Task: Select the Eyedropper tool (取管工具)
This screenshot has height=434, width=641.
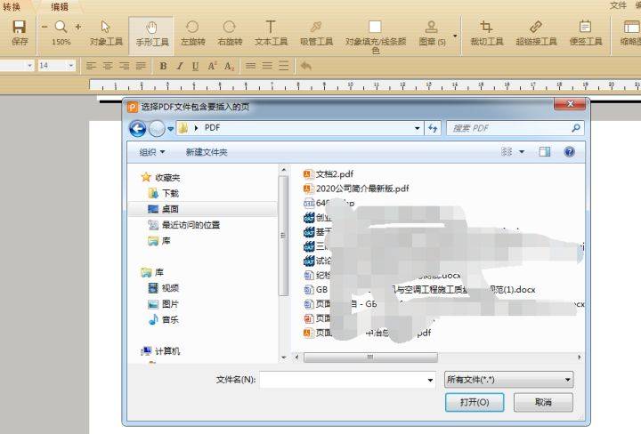Action: [x=316, y=33]
